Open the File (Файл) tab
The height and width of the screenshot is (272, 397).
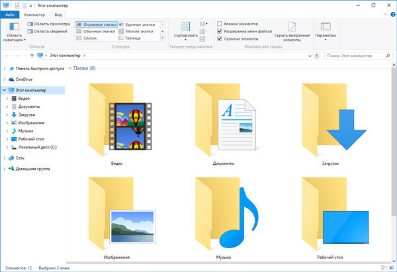click(10, 15)
